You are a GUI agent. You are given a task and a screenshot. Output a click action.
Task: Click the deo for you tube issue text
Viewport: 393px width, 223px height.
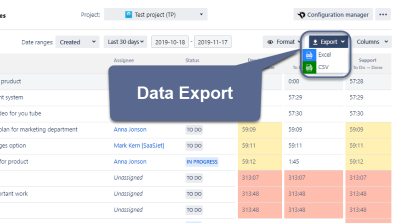[x=21, y=113]
